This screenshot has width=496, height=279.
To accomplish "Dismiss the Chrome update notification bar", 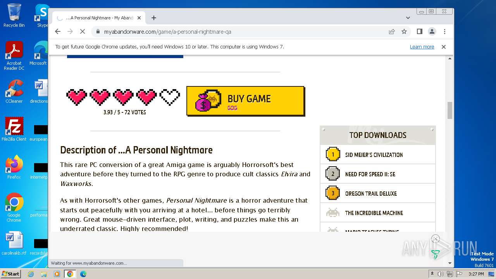I will pos(444,47).
